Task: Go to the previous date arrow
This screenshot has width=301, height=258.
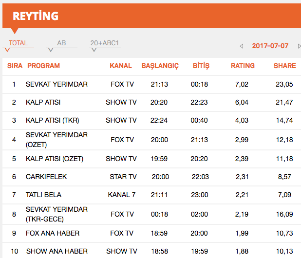Action: coord(242,46)
